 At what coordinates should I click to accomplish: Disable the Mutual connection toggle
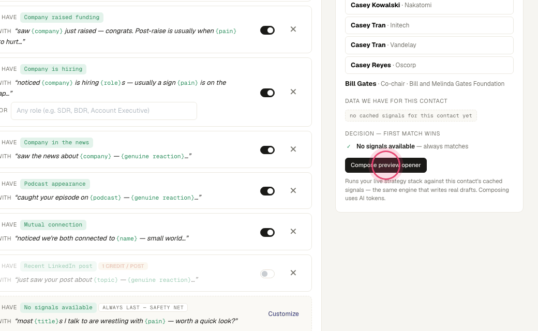(267, 232)
